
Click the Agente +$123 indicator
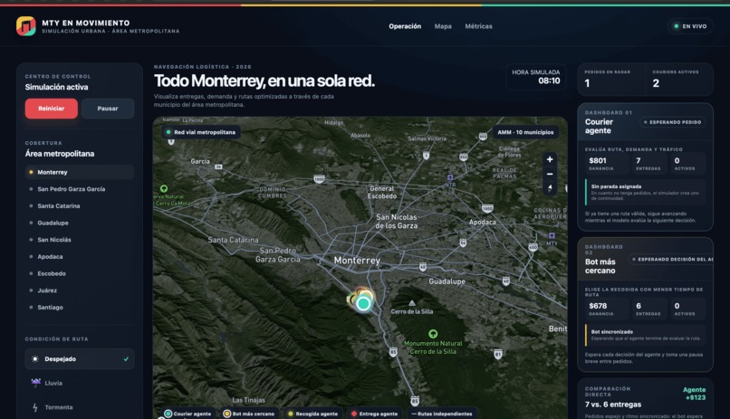pos(694,394)
